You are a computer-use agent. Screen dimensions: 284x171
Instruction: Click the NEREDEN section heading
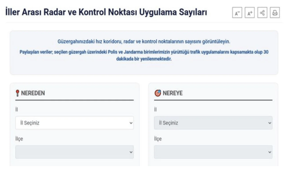(33, 93)
